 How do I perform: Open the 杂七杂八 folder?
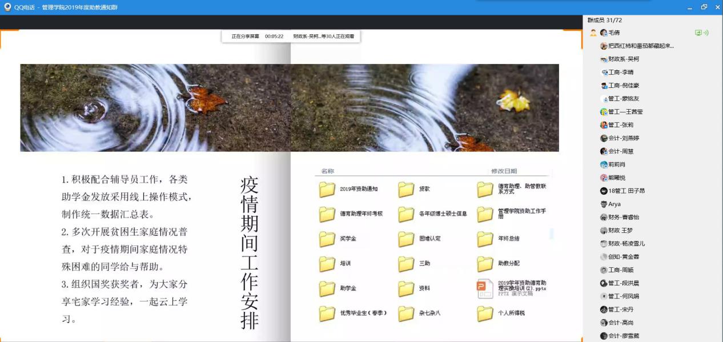(406, 313)
